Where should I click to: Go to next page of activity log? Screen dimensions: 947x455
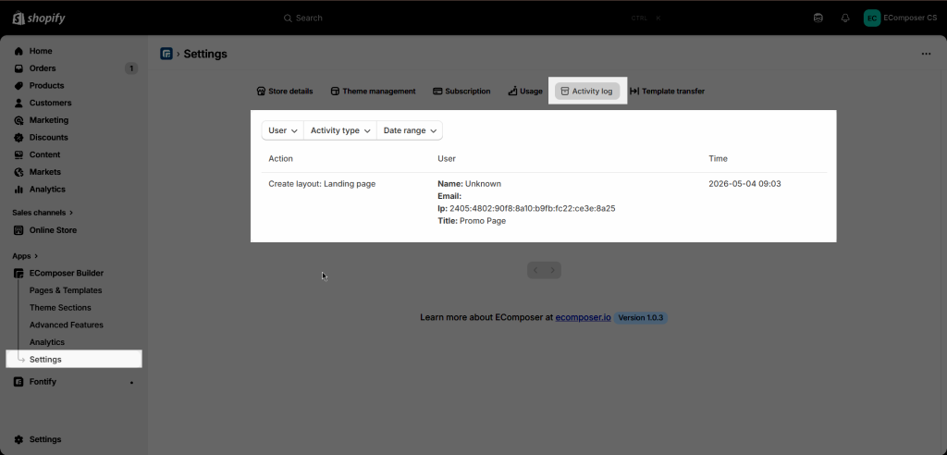(553, 270)
